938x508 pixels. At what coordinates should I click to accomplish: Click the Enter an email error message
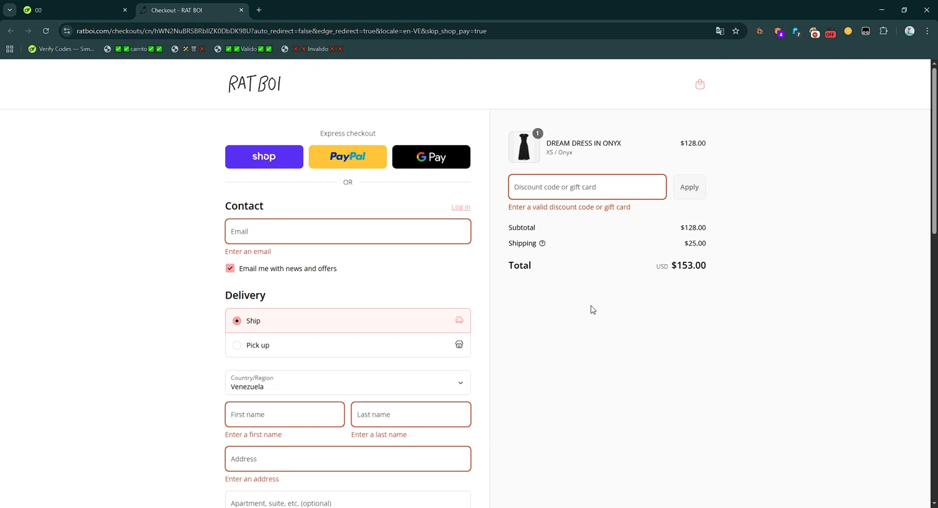(x=248, y=252)
